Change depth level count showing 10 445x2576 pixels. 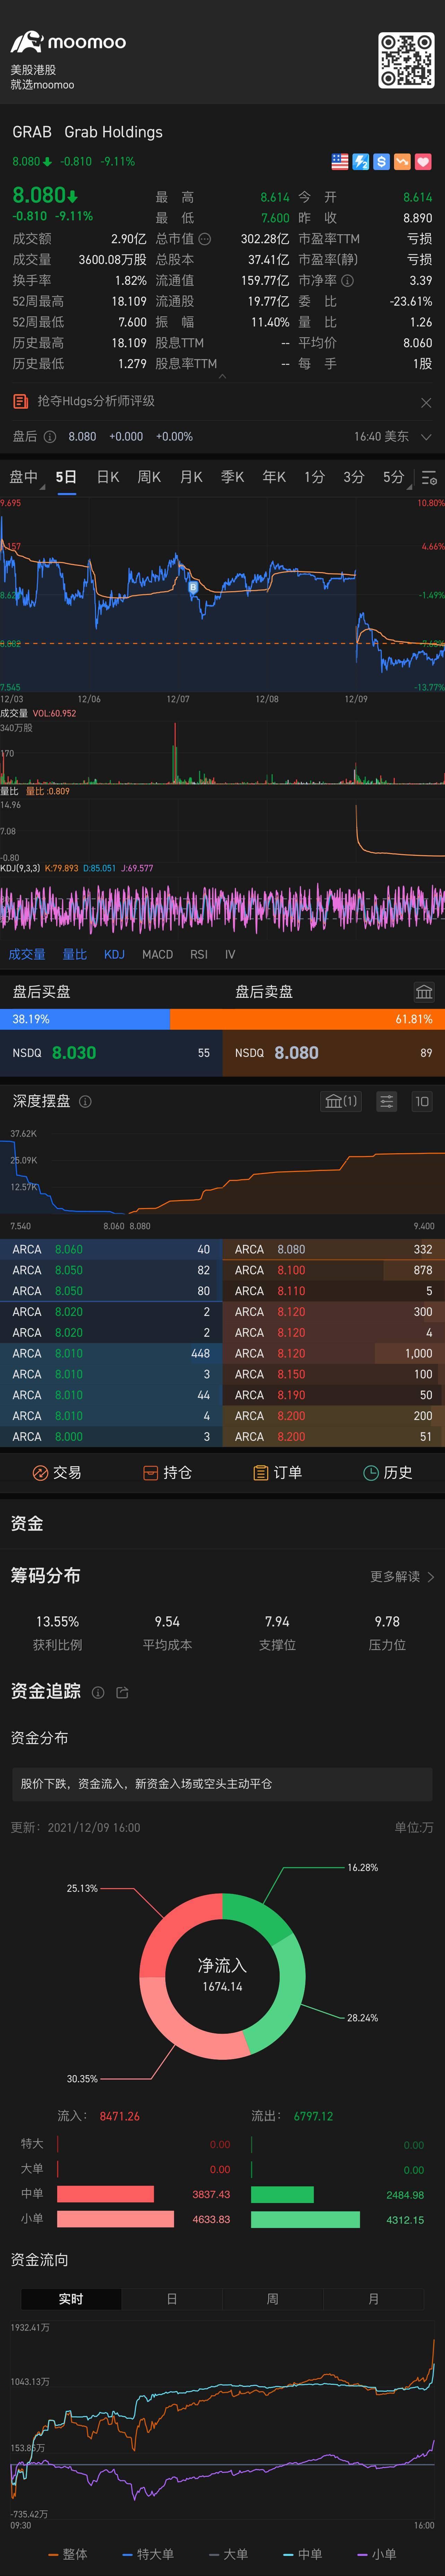(x=422, y=1101)
